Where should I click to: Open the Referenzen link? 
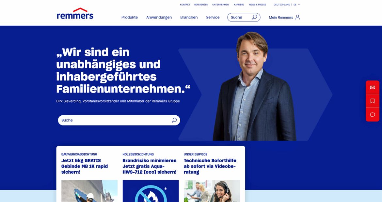201,5
